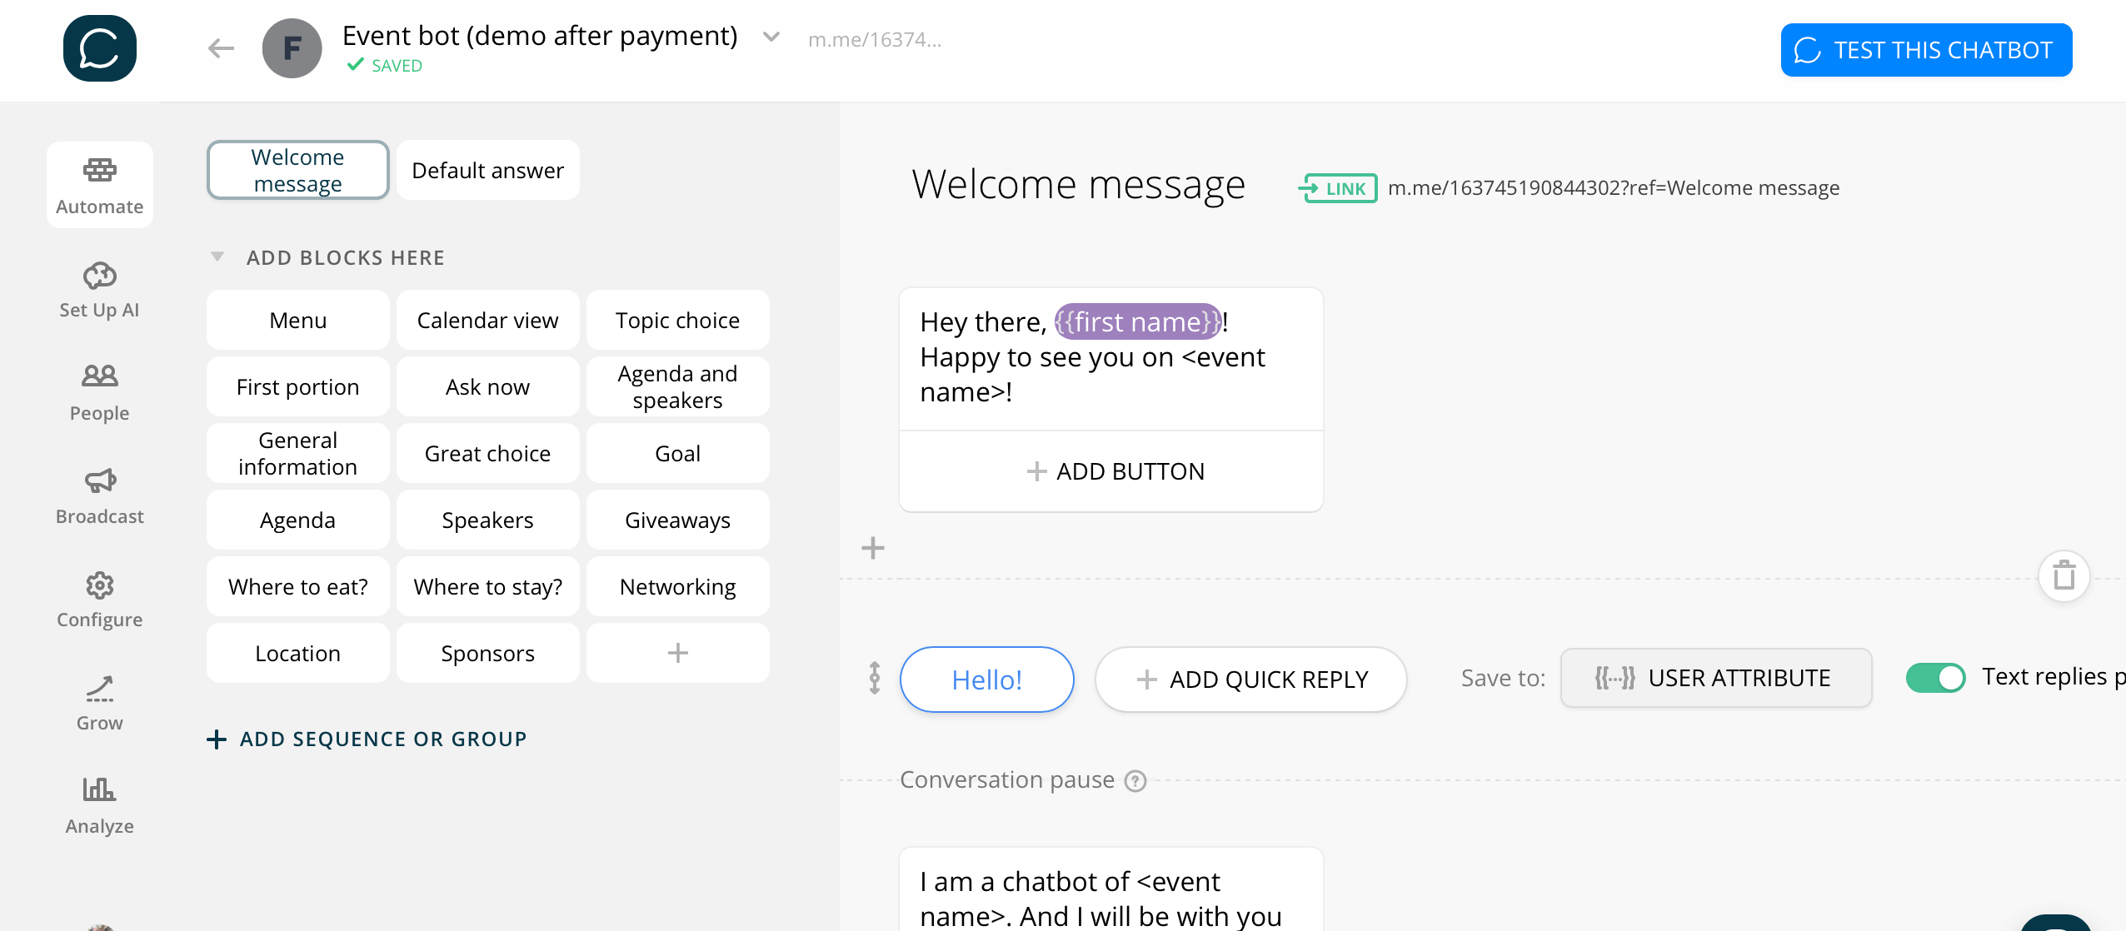
Task: Open the Analyze statistics panel
Action: click(x=99, y=804)
